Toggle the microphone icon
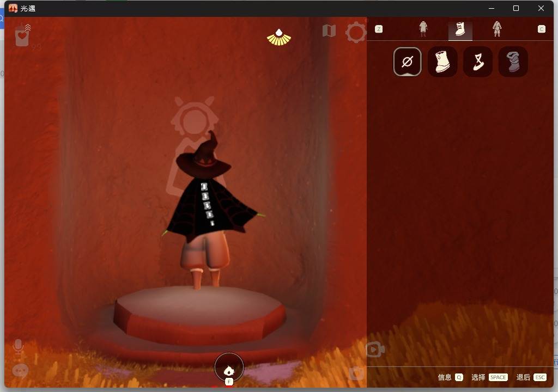Image resolution: width=558 pixels, height=392 pixels. click(x=18, y=347)
